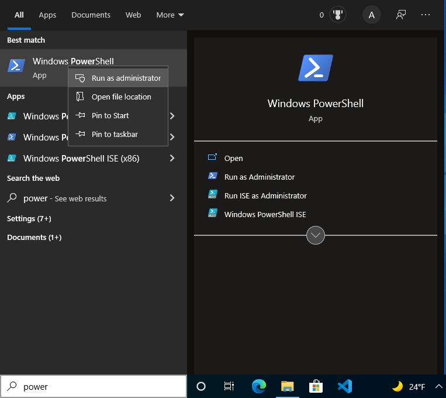The width and height of the screenshot is (446, 398).
Task: Launch Microsoft Edge from the taskbar
Action: pyautogui.click(x=259, y=386)
